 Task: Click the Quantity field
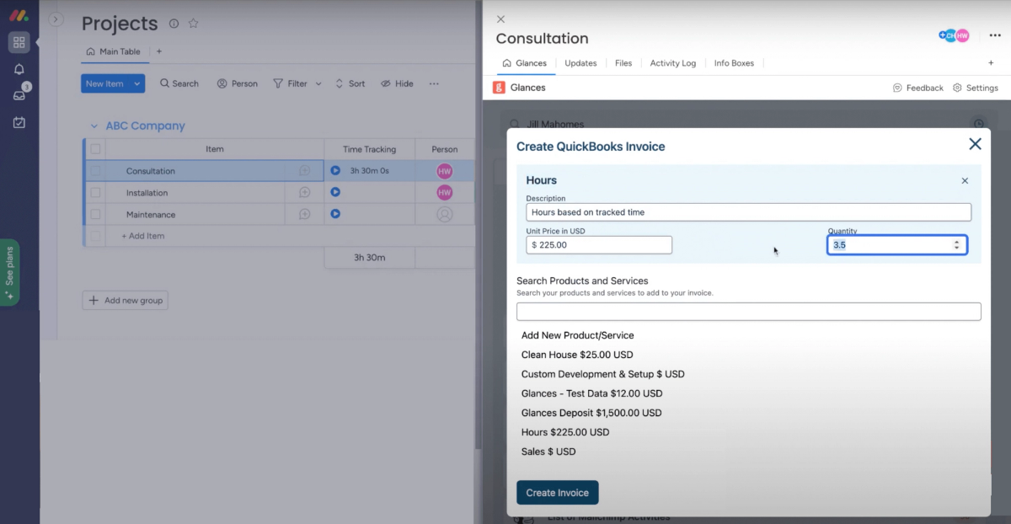click(x=897, y=245)
